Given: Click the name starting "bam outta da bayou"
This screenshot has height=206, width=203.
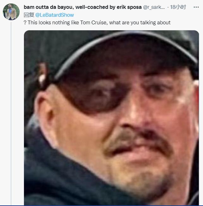Looking at the screenshot, I should tap(83, 7).
